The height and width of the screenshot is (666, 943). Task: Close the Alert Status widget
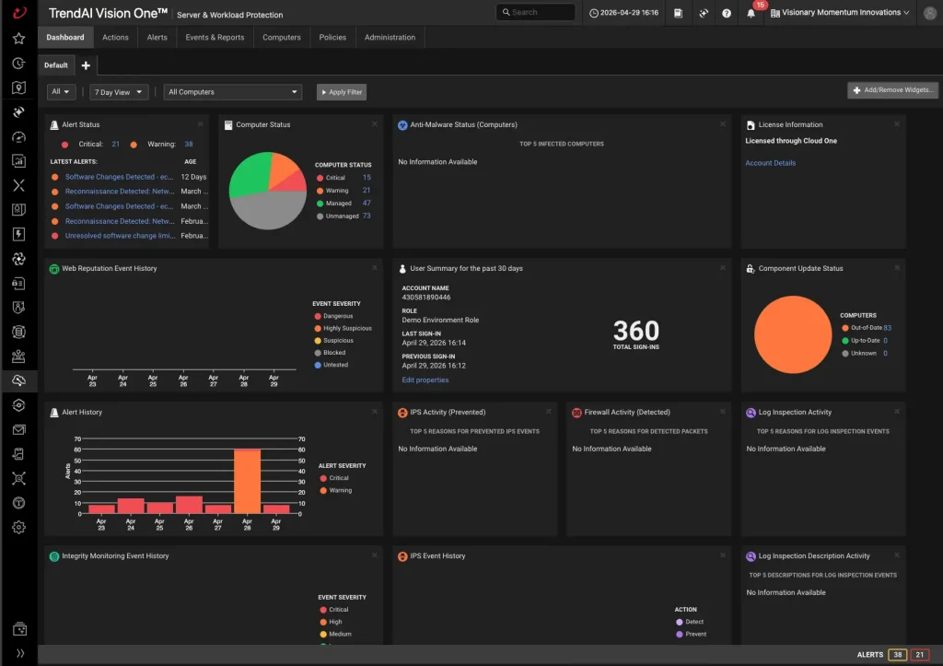tap(200, 124)
